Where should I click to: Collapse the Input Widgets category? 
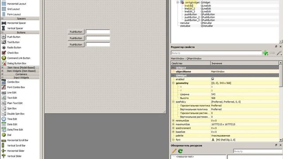point(2,78)
